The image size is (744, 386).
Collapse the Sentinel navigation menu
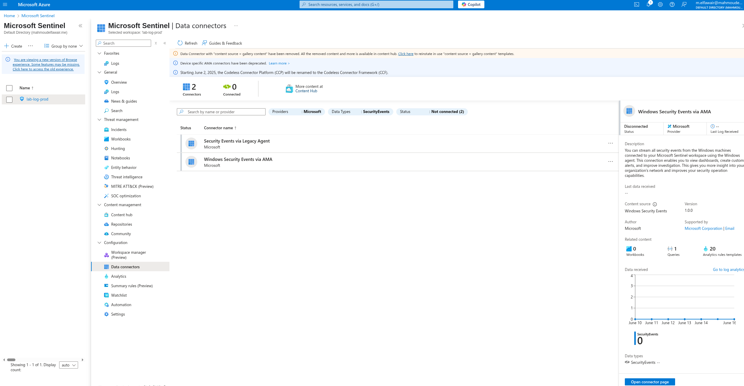165,43
